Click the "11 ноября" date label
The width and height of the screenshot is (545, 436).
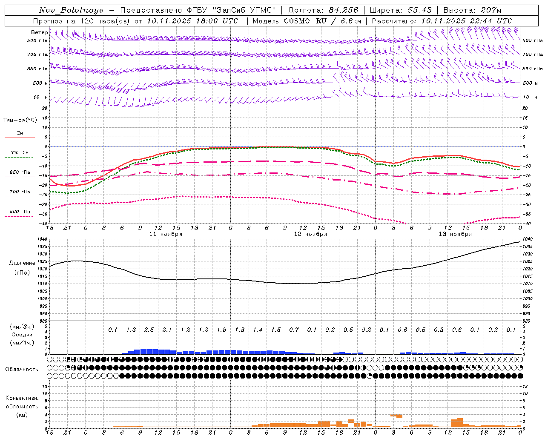[166, 234]
